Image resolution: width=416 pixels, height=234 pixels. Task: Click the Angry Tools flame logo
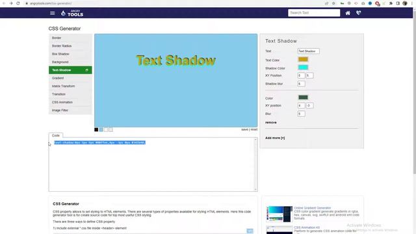tap(72, 13)
